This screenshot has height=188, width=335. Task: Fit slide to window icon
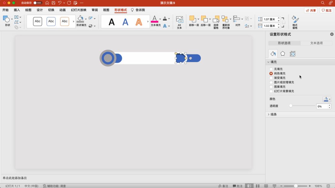[328, 186]
